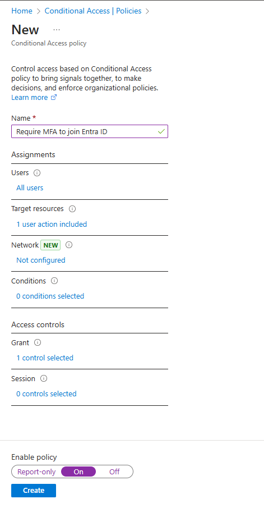Click the Network info icon
Screen dimensions: 264x508
(69, 245)
